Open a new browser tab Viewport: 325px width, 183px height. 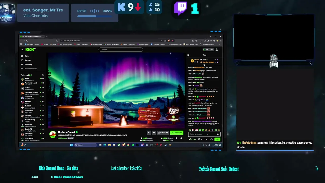coord(47,36)
